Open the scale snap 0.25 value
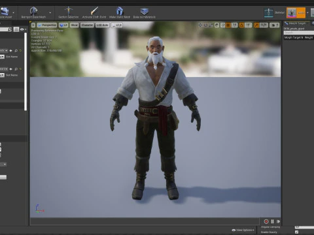The width and height of the screenshot is (314, 235). pos(264,25)
